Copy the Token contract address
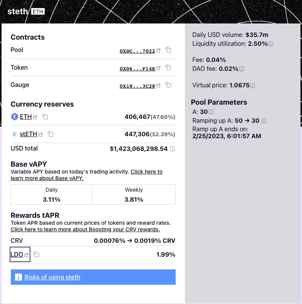 [x=168, y=67]
